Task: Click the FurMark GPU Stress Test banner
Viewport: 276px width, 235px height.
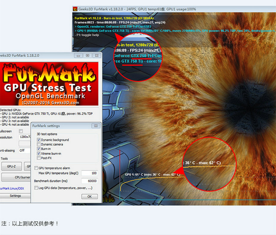Action: click(x=49, y=84)
